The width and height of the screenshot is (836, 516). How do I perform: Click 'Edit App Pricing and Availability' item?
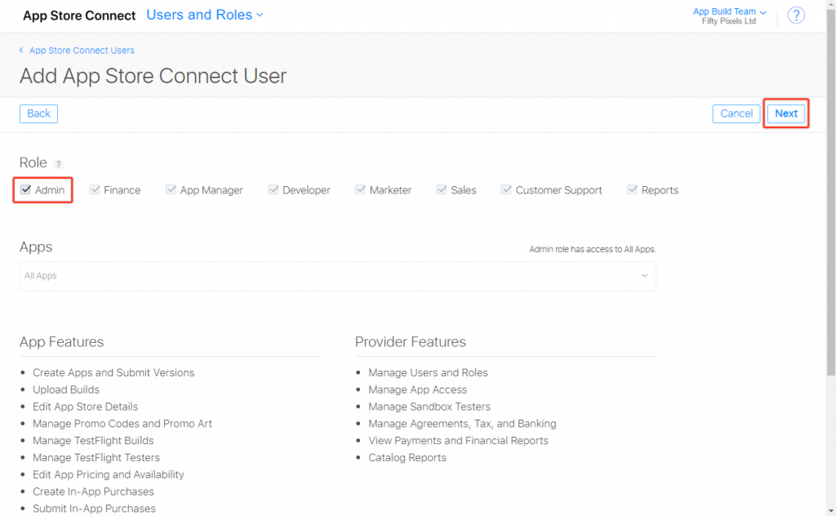(x=109, y=475)
